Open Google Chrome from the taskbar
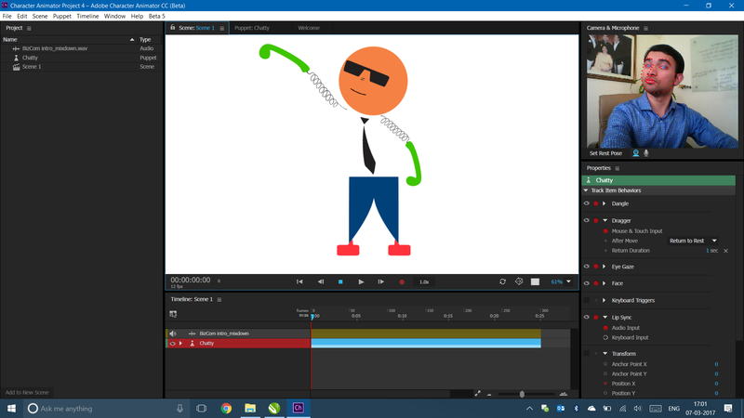This screenshot has width=744, height=418. coord(226,408)
